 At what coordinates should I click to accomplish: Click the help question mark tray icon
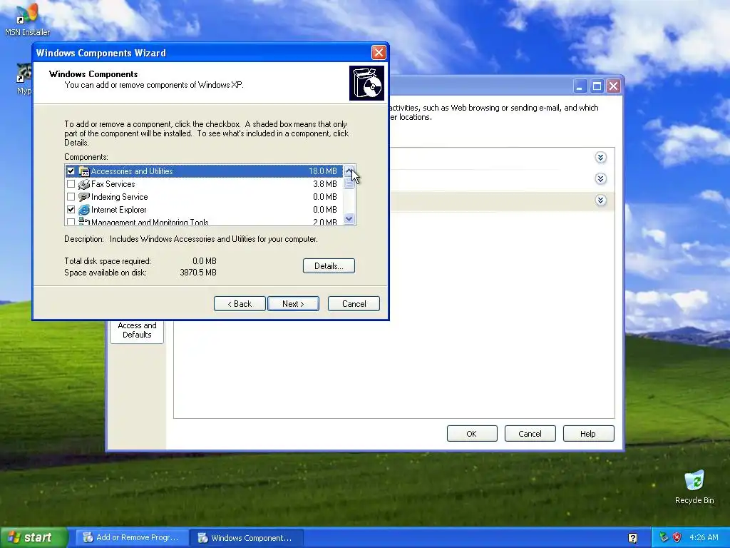pos(633,538)
